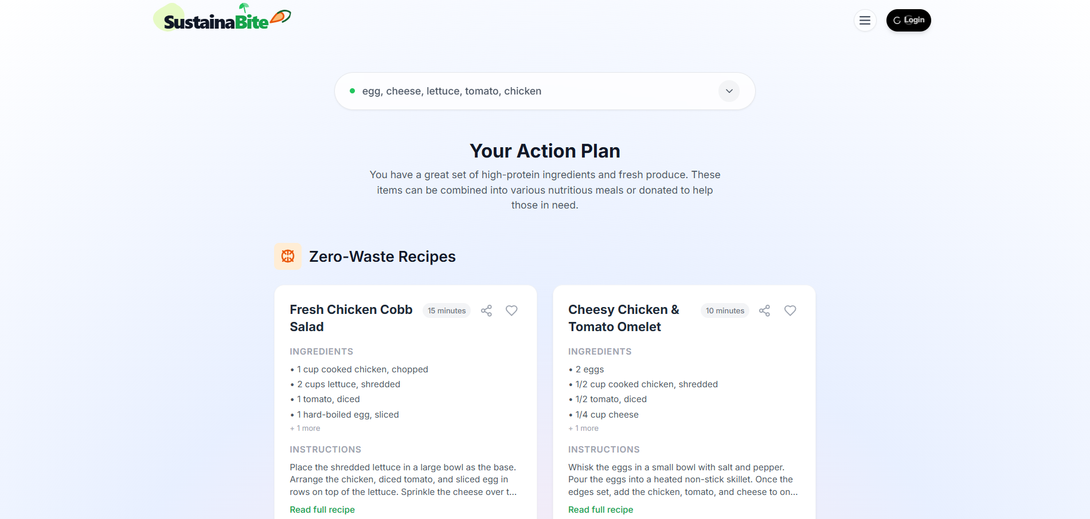Image resolution: width=1090 pixels, height=519 pixels.
Task: Click the green status dot in search bar
Action: (x=352, y=91)
